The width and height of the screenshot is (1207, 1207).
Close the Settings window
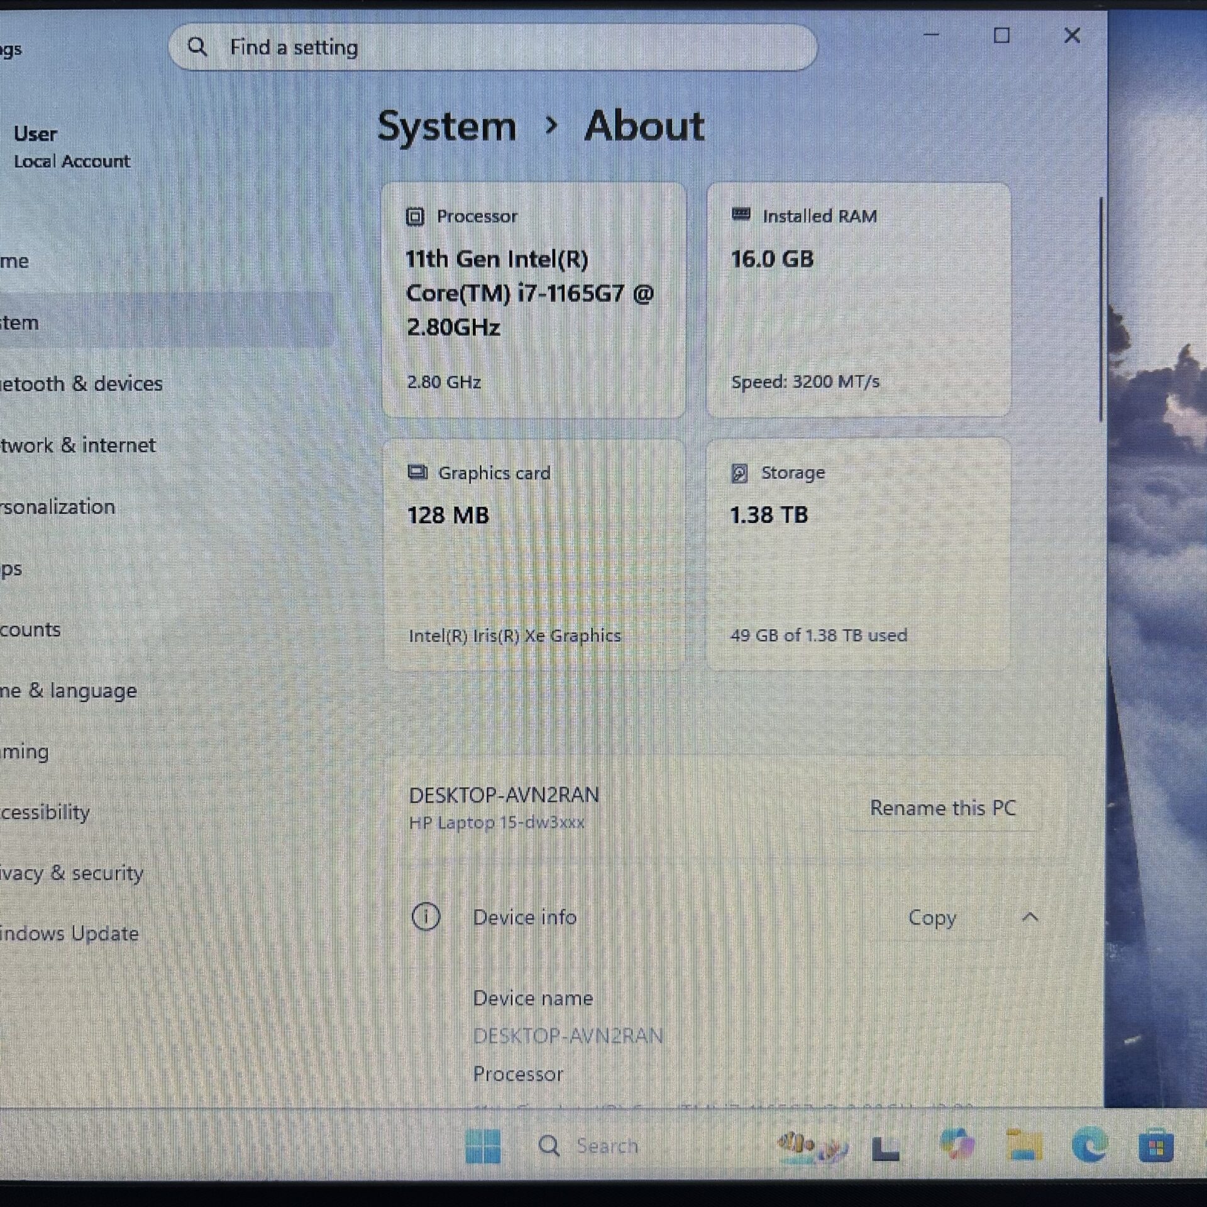[x=1072, y=35]
